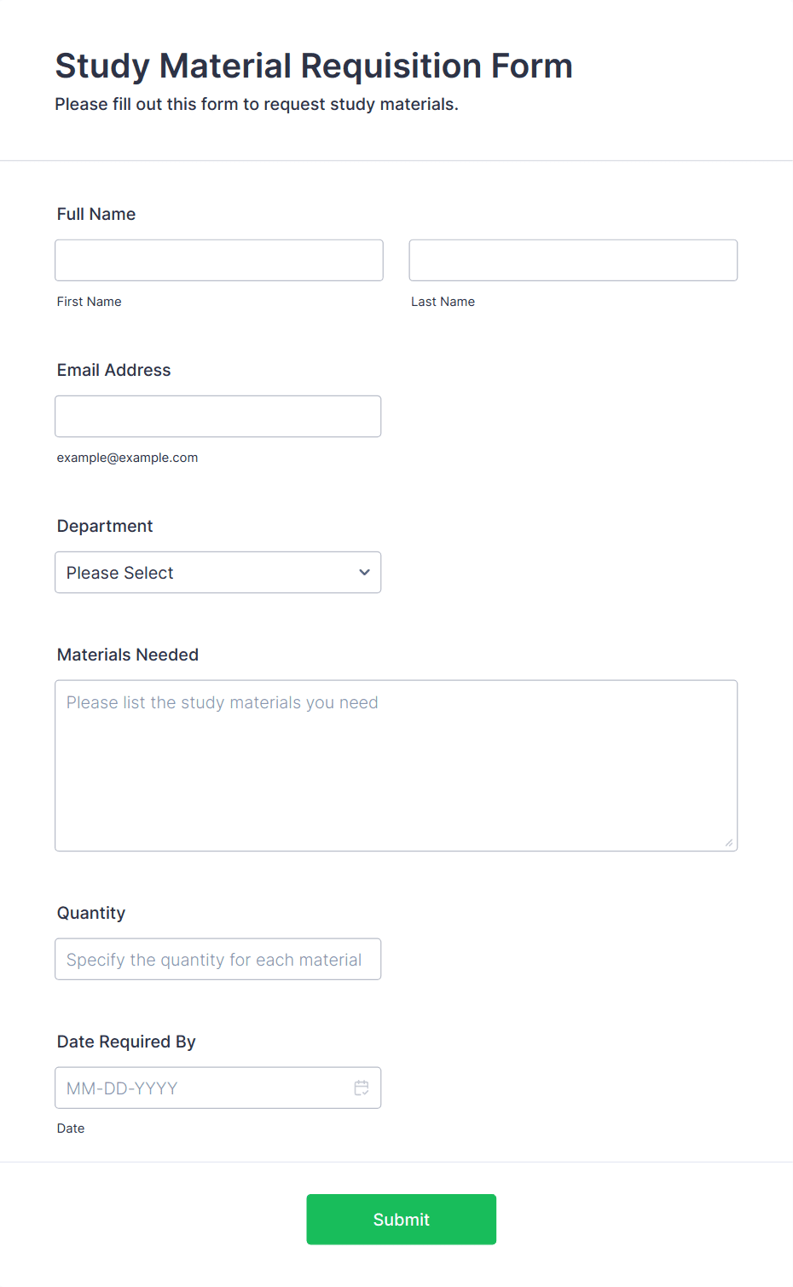Click the Email Address label
The width and height of the screenshot is (793, 1287).
[x=114, y=370]
